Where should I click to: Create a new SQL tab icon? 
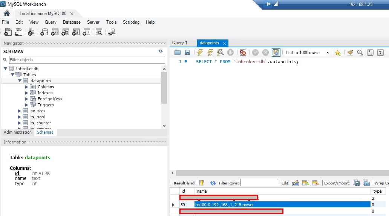(8, 32)
